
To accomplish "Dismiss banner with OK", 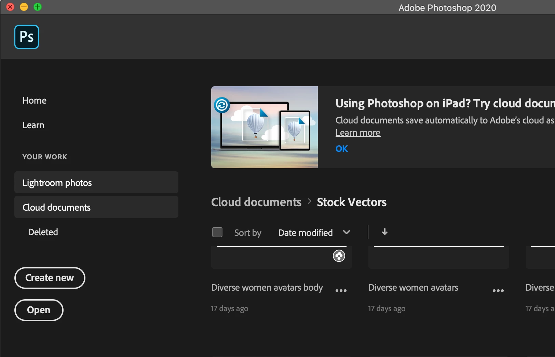I will click(x=342, y=149).
